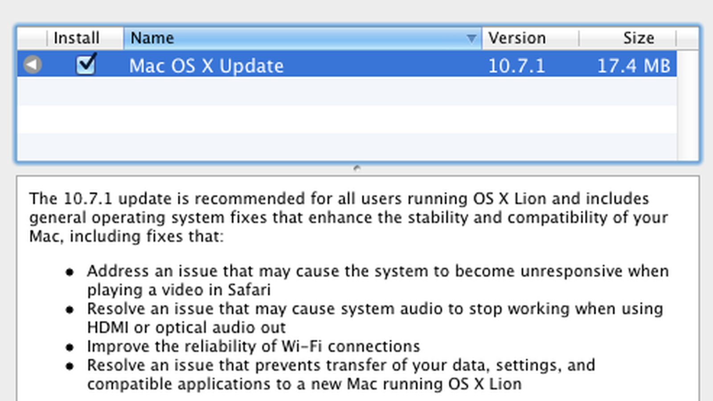Grab the split divider handle between the panes
Image resolution: width=713 pixels, height=401 pixels.
tap(356, 168)
